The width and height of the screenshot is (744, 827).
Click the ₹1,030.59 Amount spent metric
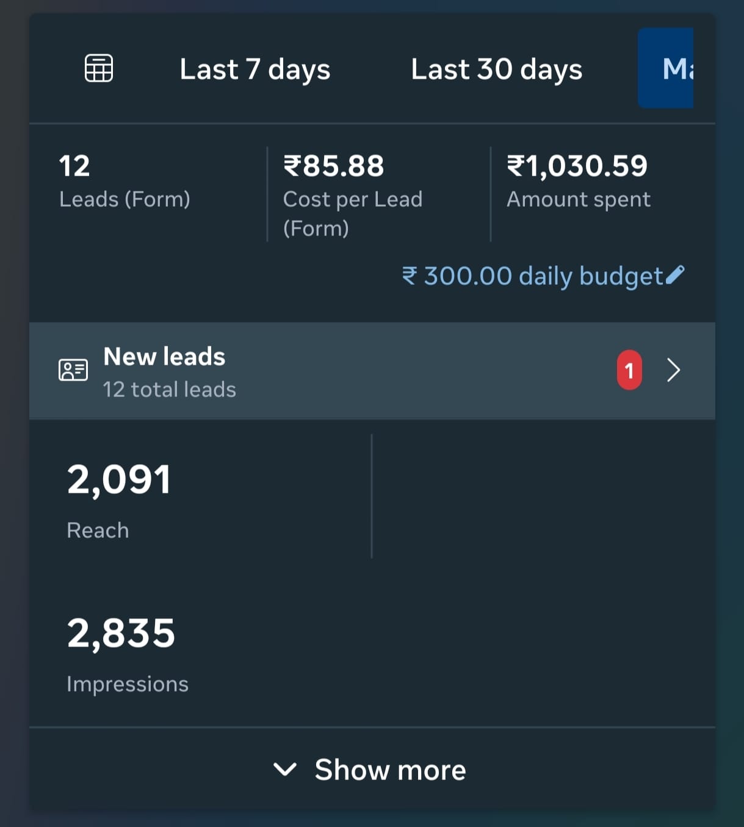pyautogui.click(x=577, y=181)
